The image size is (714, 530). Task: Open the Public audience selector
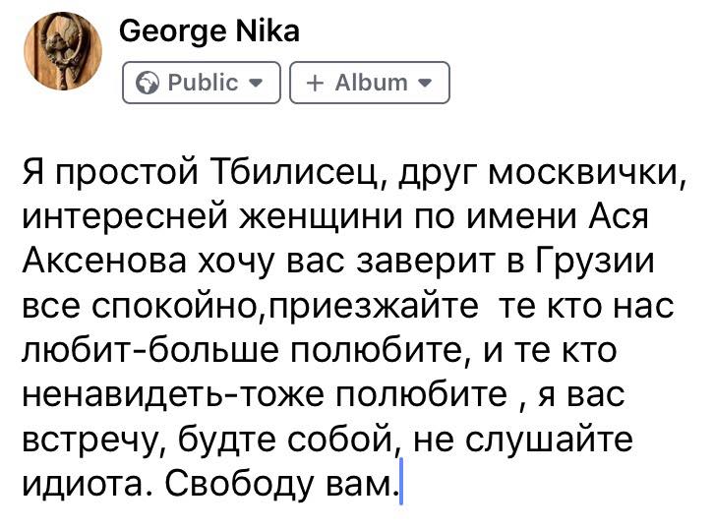[202, 83]
